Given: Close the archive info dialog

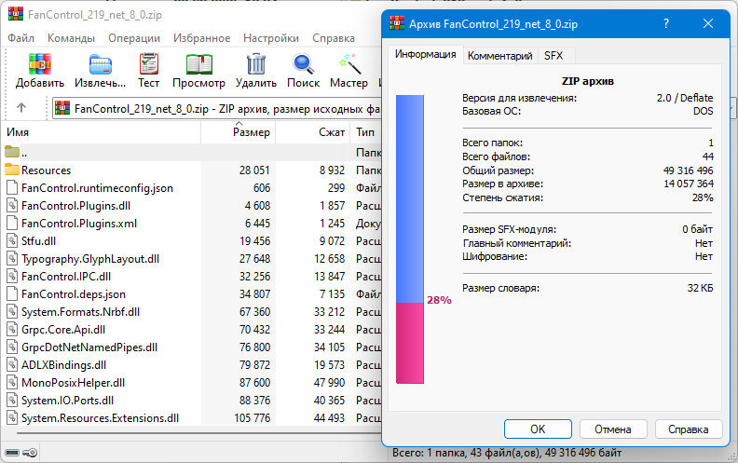Looking at the screenshot, I should [708, 23].
